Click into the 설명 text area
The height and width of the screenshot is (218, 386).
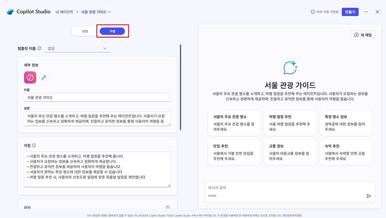coord(97,119)
